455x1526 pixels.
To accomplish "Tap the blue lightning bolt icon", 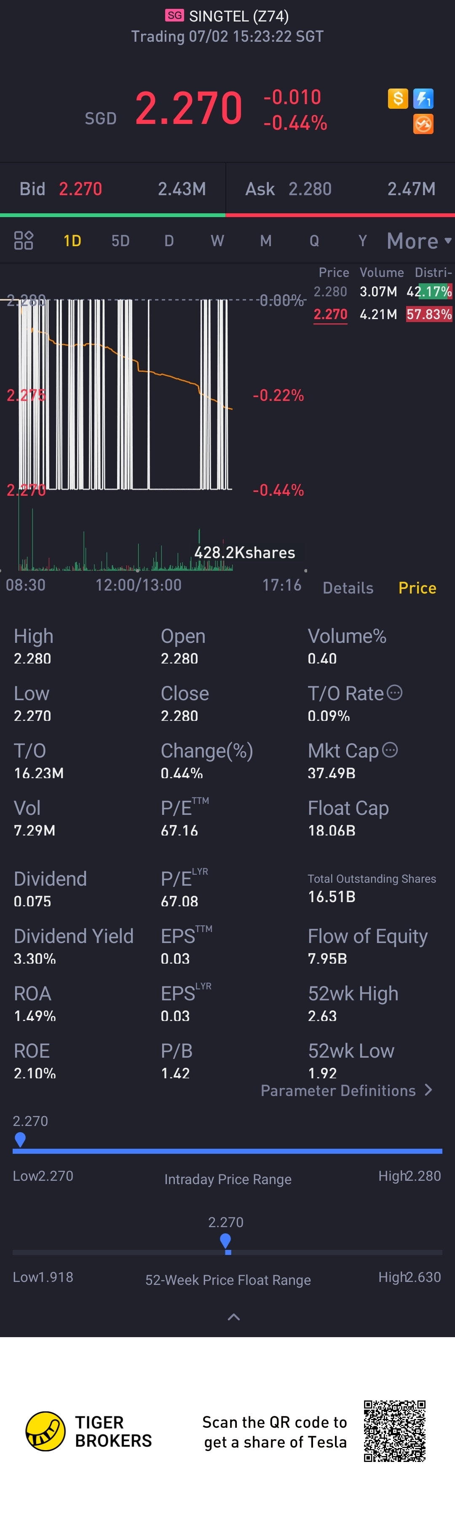I will coord(423,98).
